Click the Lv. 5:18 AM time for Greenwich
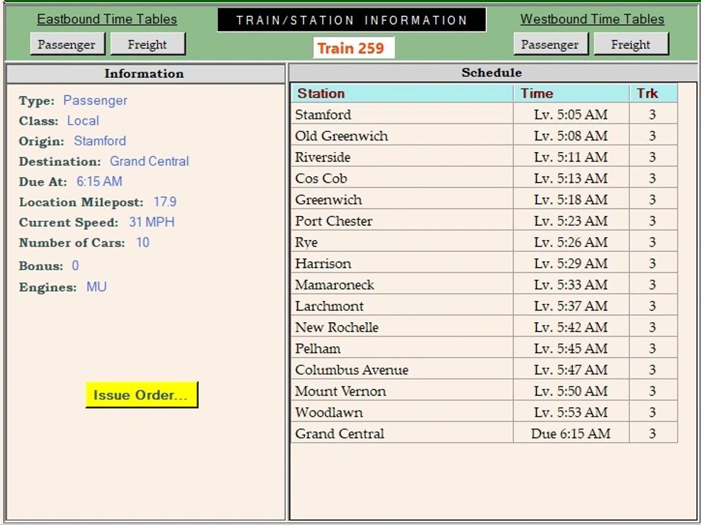The image size is (701, 525). point(571,199)
